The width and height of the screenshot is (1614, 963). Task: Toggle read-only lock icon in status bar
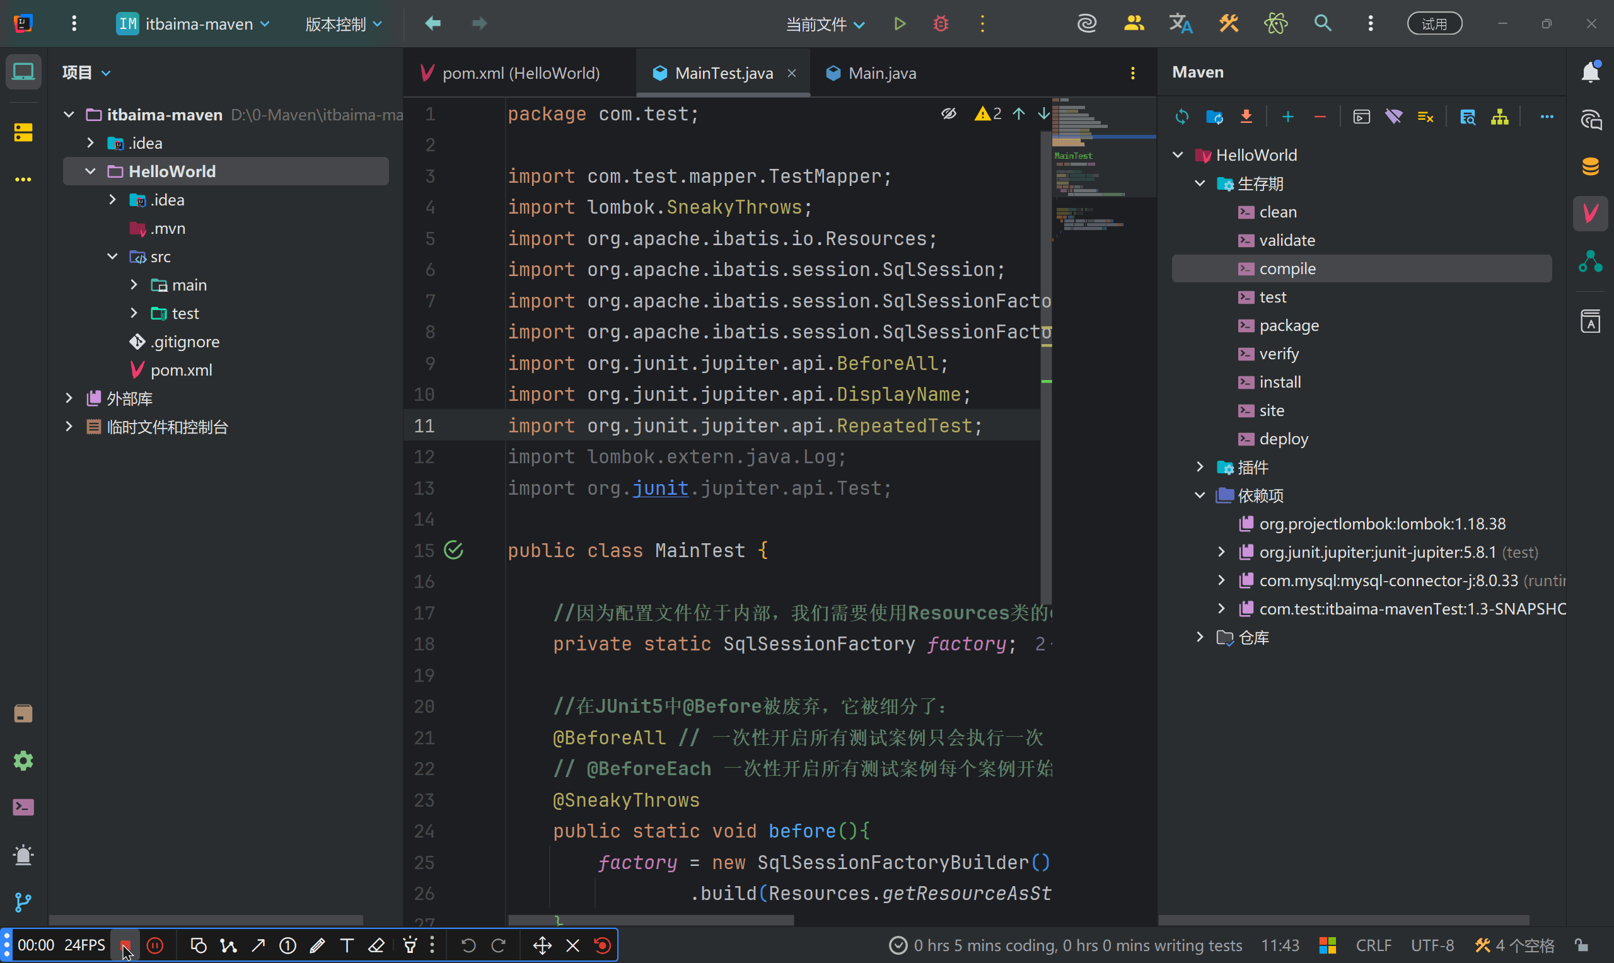1582,945
